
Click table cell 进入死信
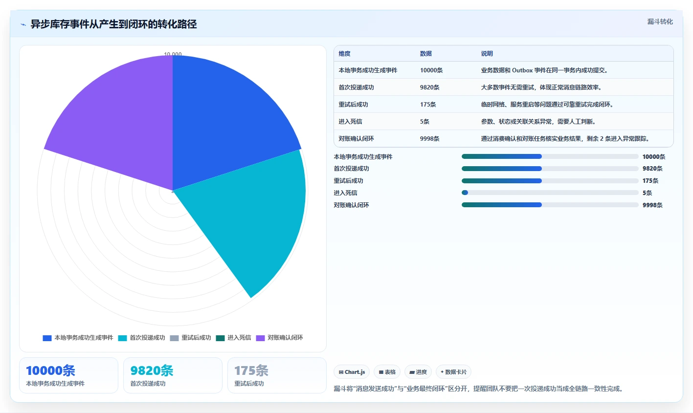coord(350,122)
